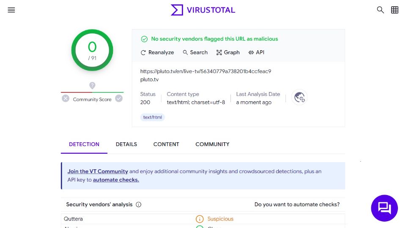
Task: Switch to the COMMUNITY tab
Action: pos(212,144)
